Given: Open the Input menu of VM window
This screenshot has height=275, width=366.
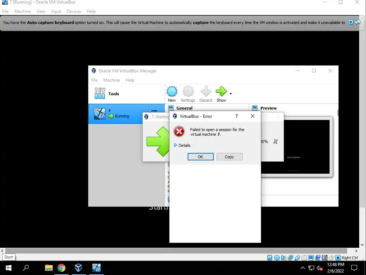Looking at the screenshot, I should (x=56, y=11).
